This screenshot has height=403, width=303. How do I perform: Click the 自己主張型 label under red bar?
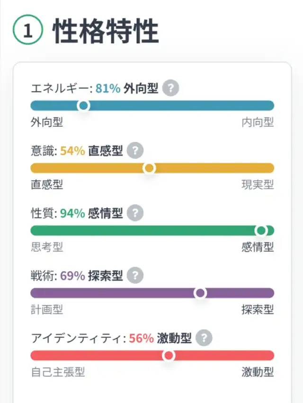(58, 372)
